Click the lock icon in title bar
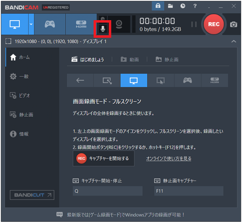This screenshot has width=242, height=223. (158, 6)
